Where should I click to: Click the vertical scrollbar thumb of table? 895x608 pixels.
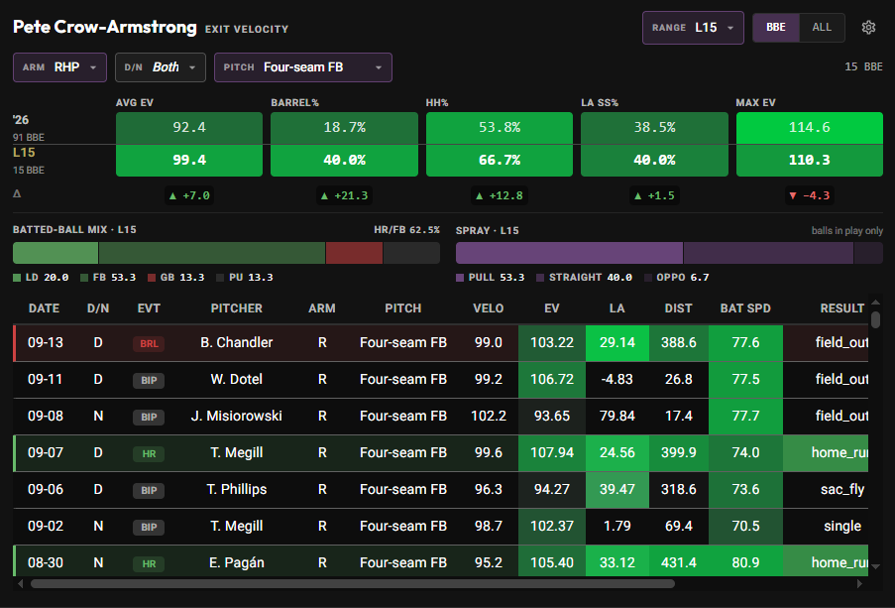pos(875,319)
